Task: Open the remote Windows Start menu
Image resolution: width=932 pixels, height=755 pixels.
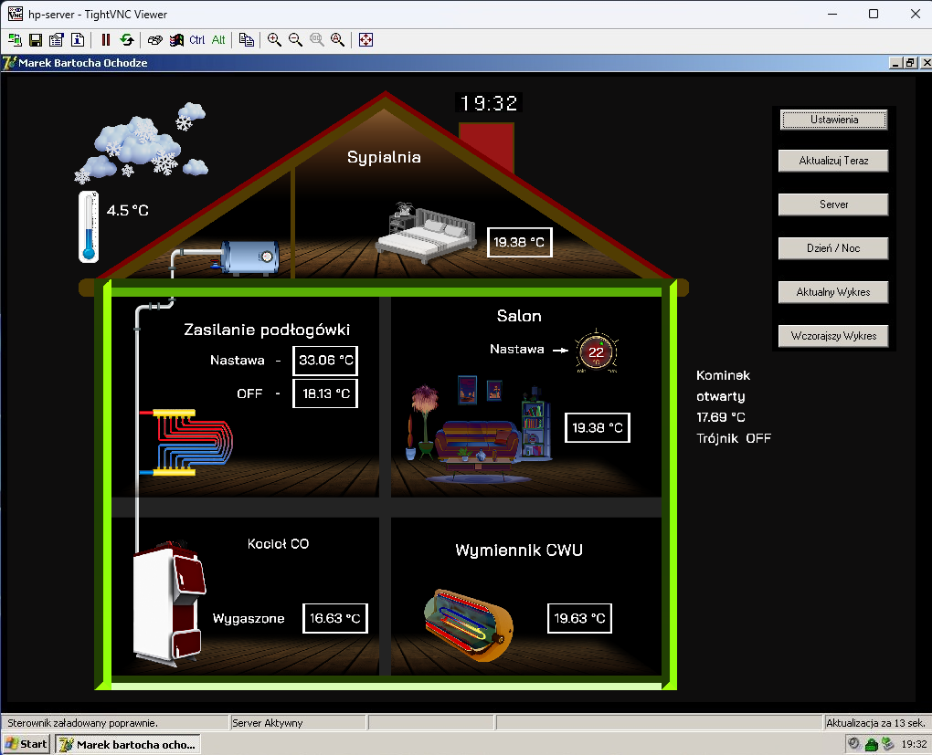Action: [26, 744]
